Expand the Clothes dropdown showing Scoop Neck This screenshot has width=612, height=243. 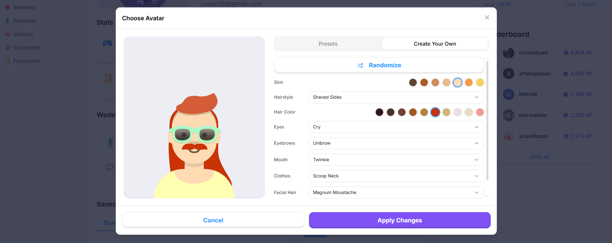coord(396,176)
